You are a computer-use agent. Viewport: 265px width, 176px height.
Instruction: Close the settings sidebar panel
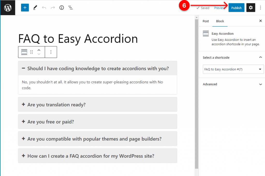(x=260, y=21)
